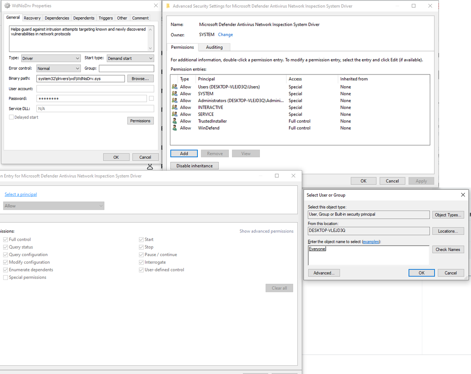Maximize the Advanced Security Settings window
The width and height of the screenshot is (471, 374).
[414, 6]
